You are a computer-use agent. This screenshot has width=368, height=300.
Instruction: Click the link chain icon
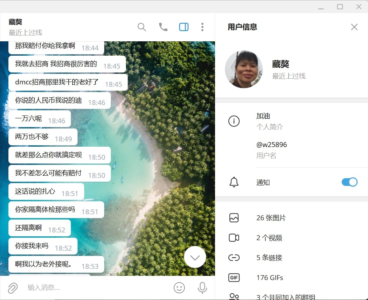pyautogui.click(x=234, y=258)
